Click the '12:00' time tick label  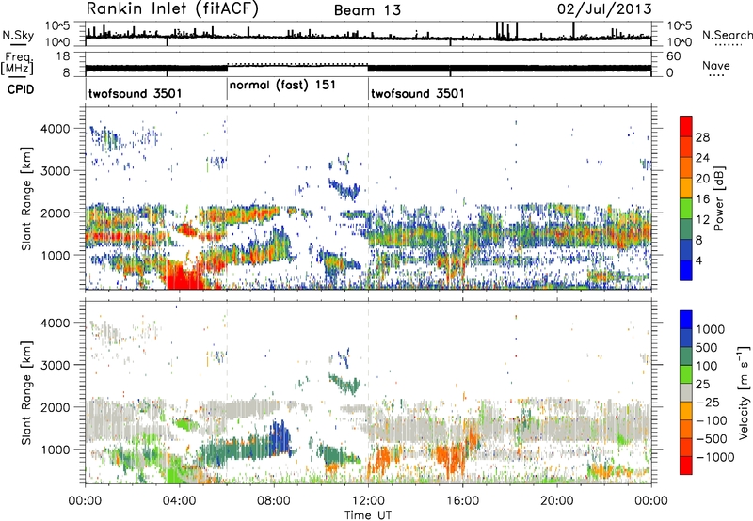(x=368, y=501)
